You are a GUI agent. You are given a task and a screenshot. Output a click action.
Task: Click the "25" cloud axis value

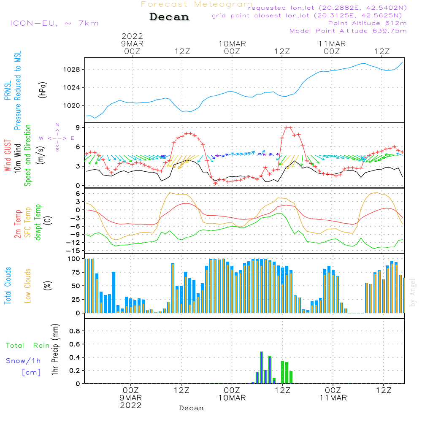tap(76, 300)
